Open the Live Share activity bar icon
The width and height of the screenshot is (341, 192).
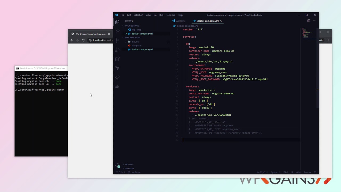(117, 77)
